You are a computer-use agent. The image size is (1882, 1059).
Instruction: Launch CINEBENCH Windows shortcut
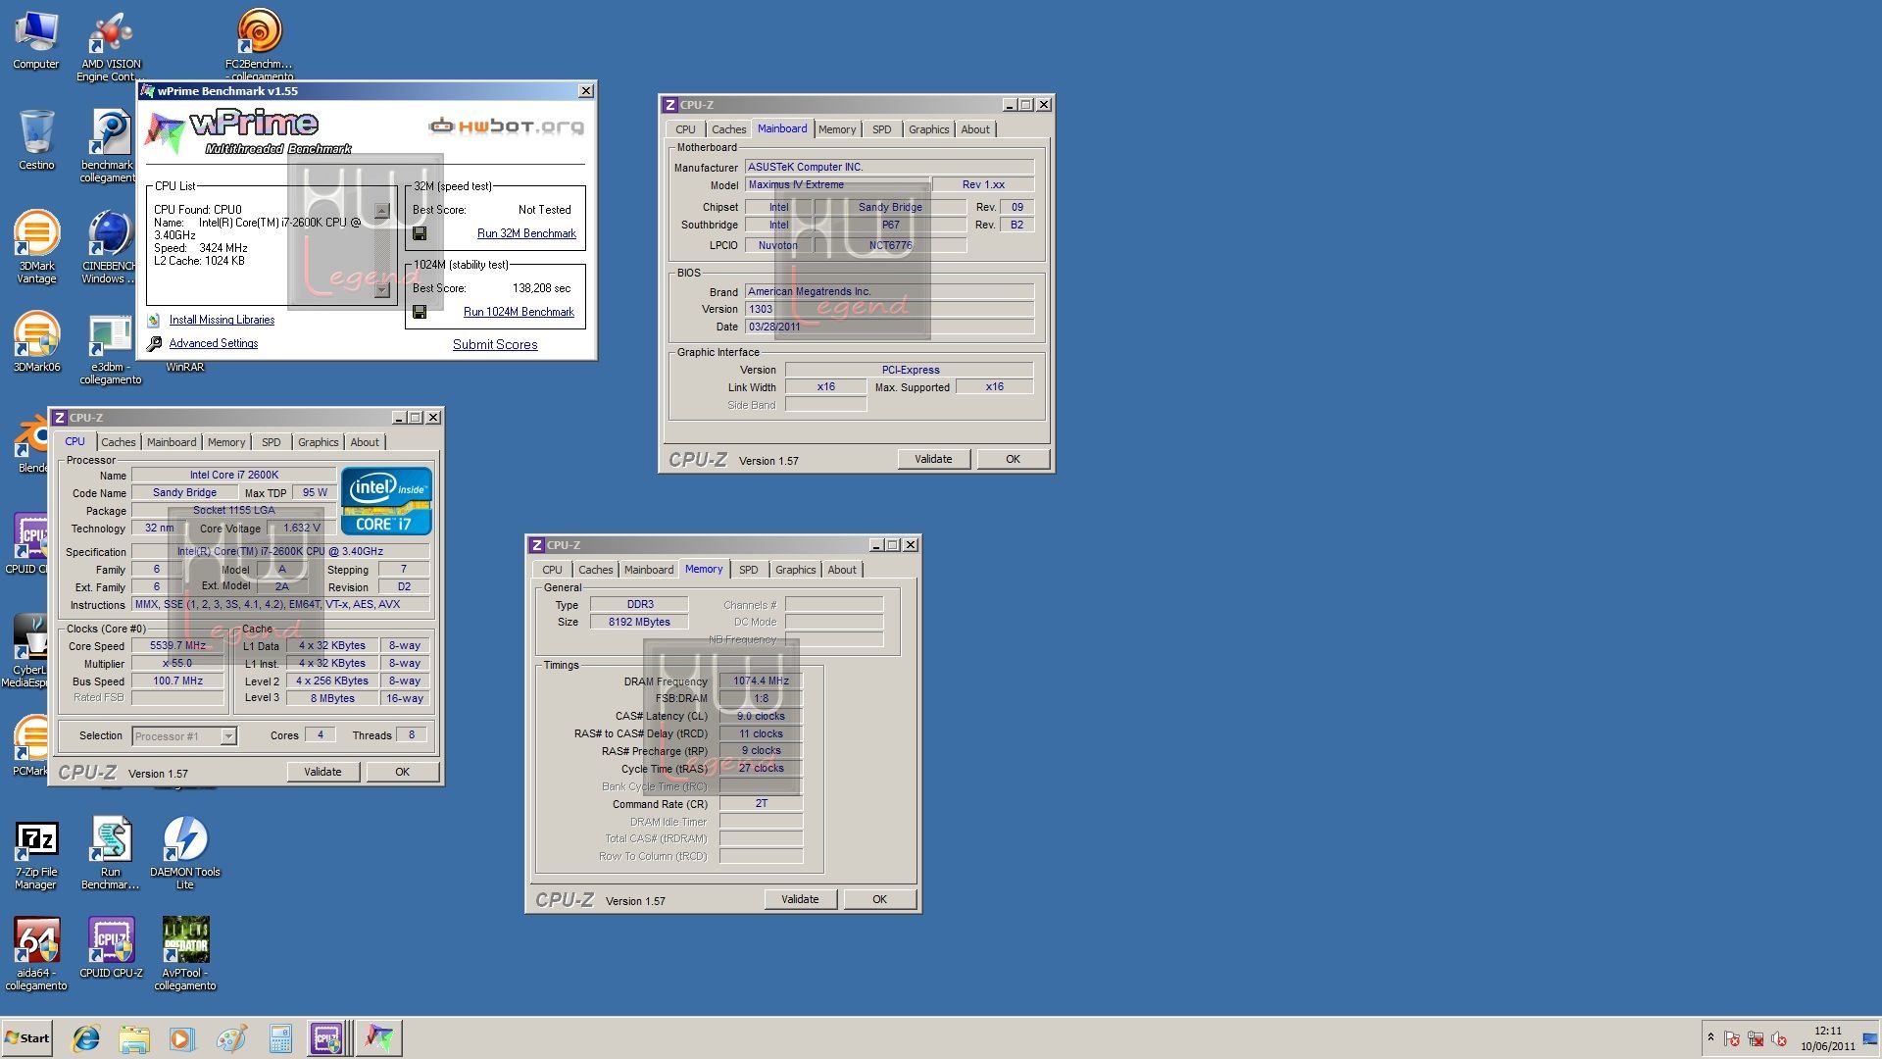pos(109,247)
